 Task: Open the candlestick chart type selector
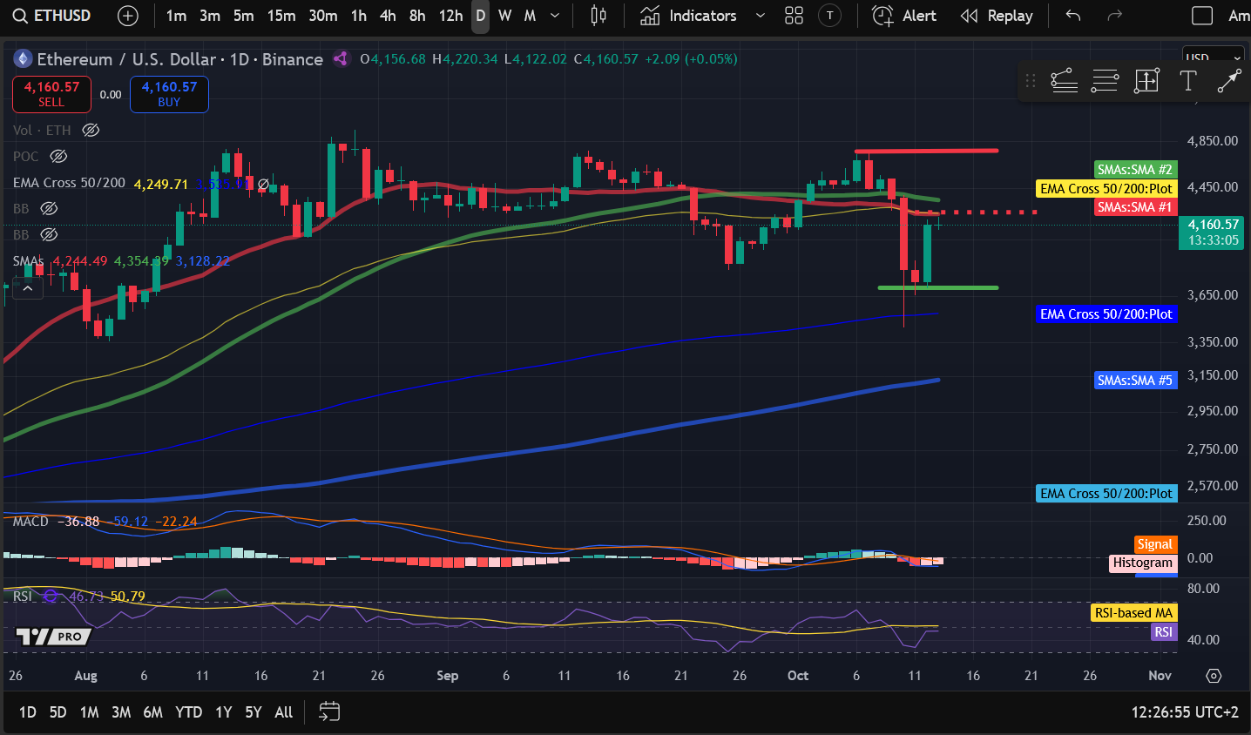click(x=598, y=16)
